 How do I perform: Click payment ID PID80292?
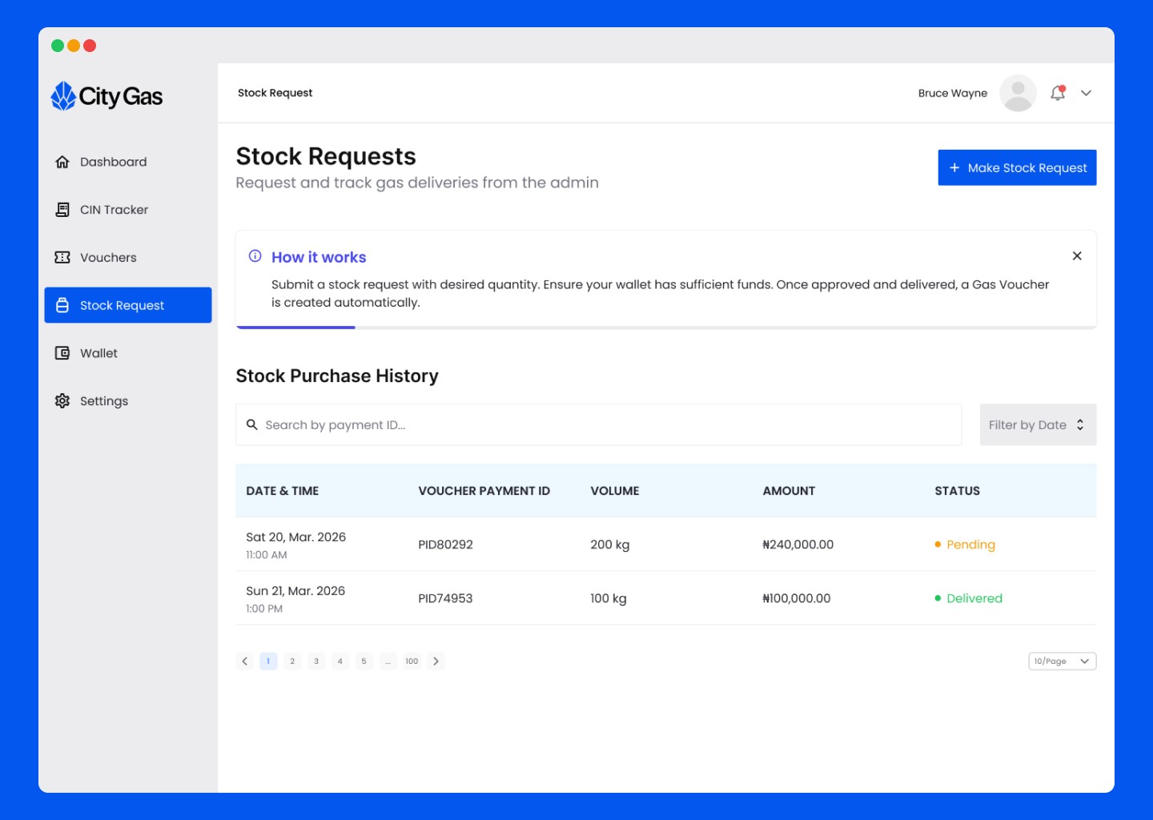pos(445,545)
